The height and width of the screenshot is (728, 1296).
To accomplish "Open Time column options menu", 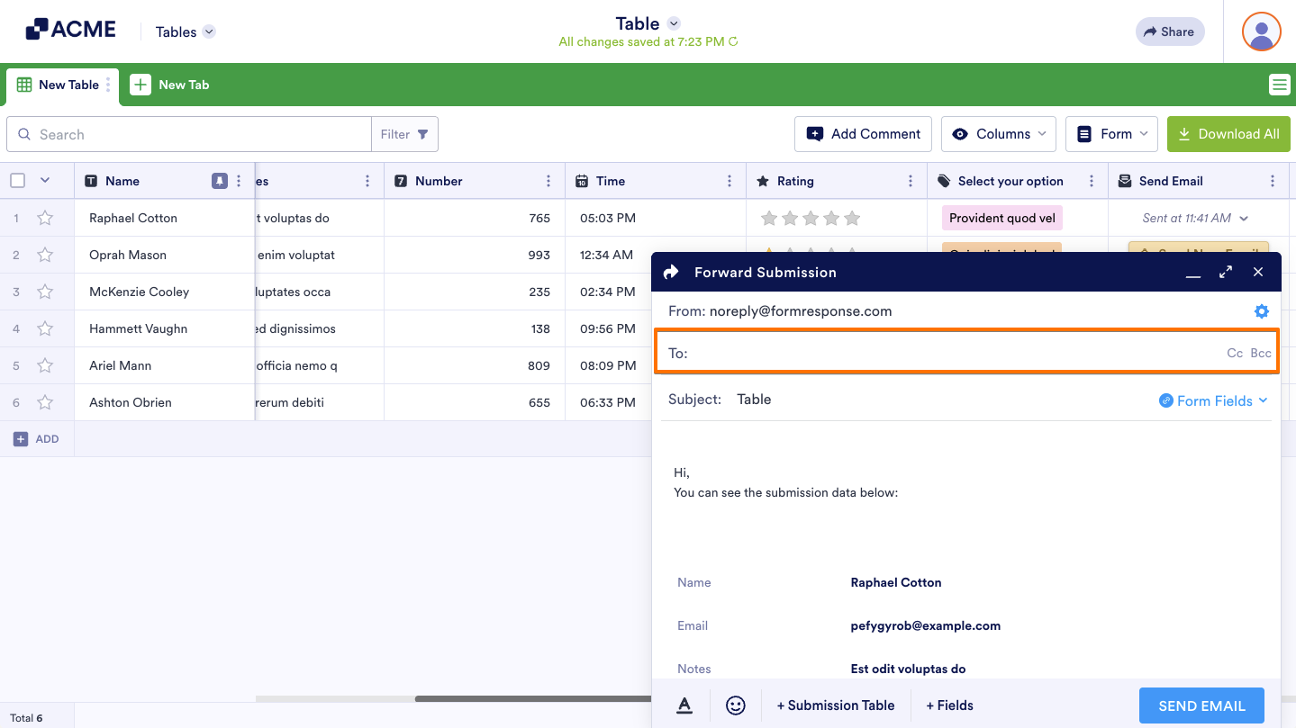I will click(730, 181).
